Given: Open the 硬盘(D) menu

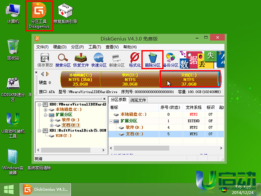Looking at the screenshot, I should [60, 47].
